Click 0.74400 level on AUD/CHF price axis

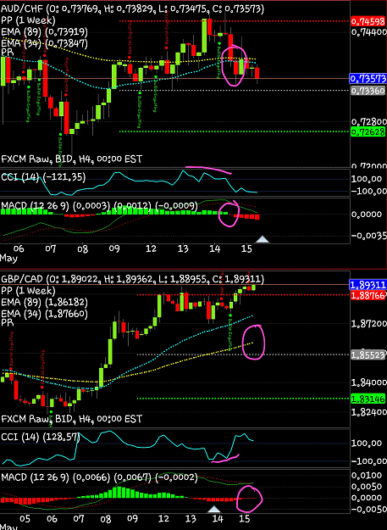click(x=369, y=32)
